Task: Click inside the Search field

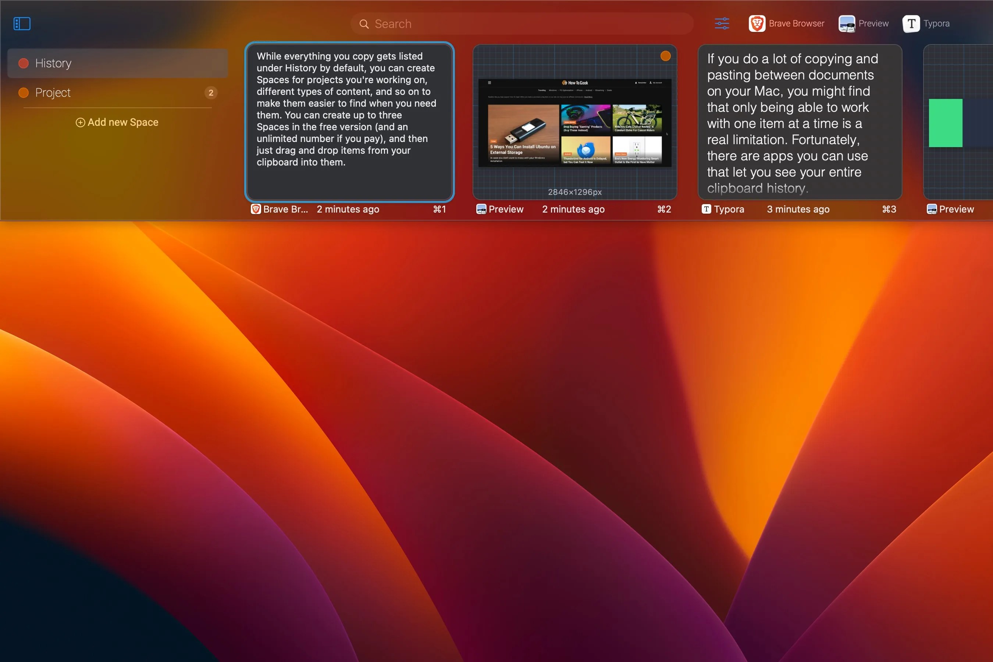Action: [x=465, y=24]
